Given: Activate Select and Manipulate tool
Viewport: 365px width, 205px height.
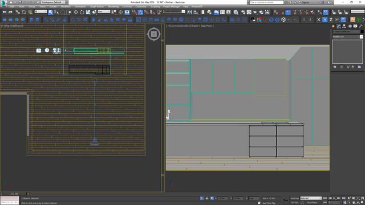Looking at the screenshot, I should (120, 12).
